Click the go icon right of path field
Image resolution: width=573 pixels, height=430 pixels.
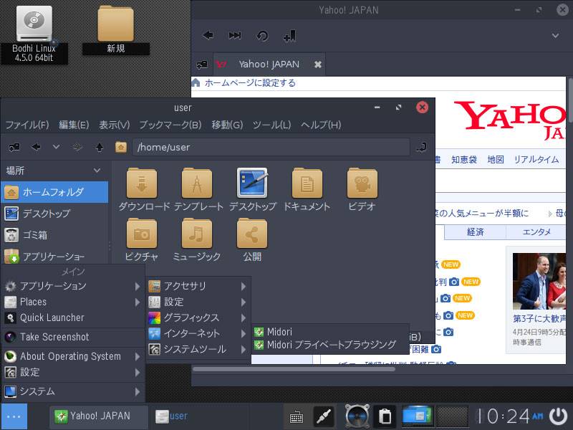point(421,147)
